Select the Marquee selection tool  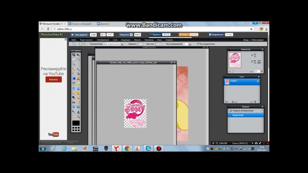74,59
